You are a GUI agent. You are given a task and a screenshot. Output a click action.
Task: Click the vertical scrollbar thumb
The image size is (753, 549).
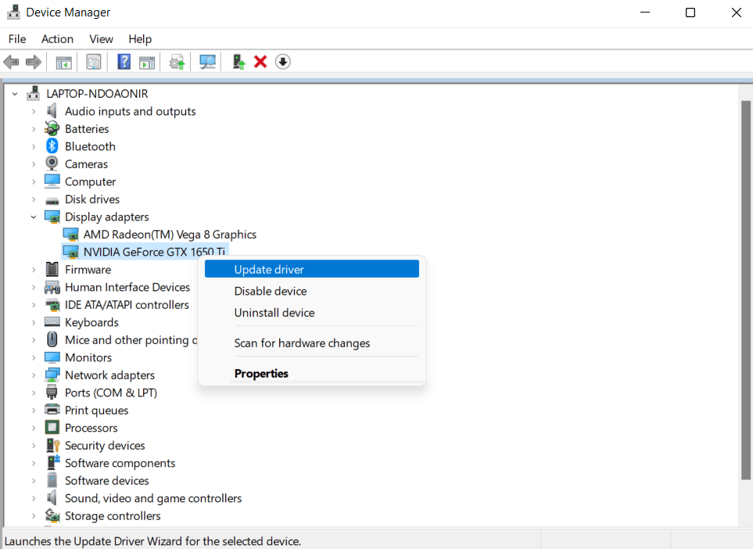[745, 290]
